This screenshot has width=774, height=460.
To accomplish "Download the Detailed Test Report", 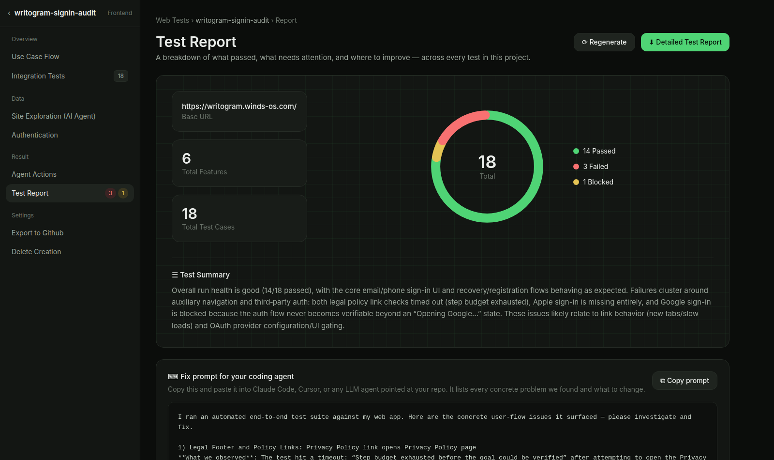I will coord(685,42).
